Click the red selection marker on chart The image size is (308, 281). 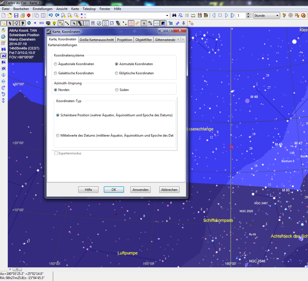point(231,147)
